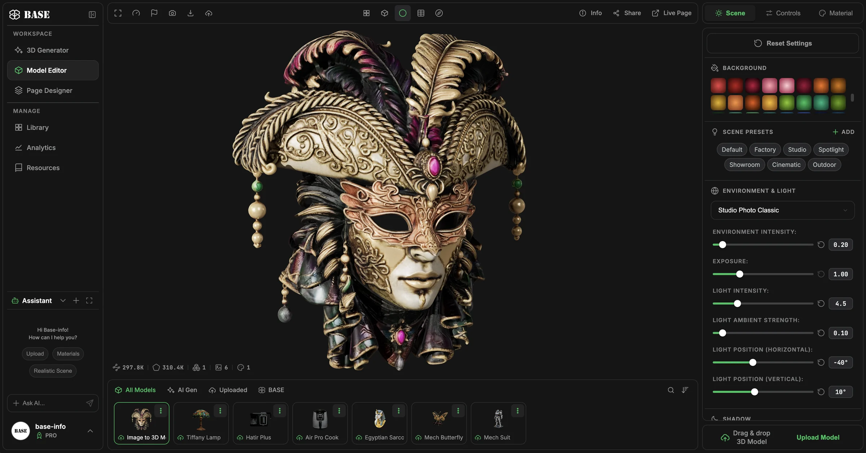Reset Light Position Vertical icon
The image size is (866, 453).
pos(821,392)
